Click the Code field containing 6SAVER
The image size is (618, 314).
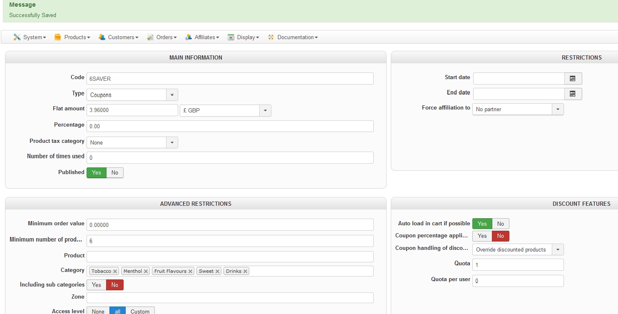click(x=230, y=79)
